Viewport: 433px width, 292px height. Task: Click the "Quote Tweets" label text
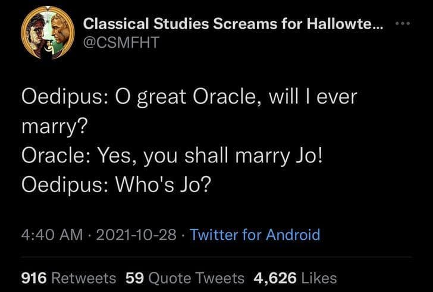(x=196, y=278)
